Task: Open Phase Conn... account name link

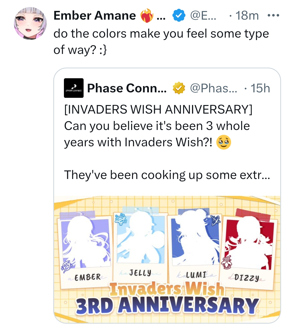Action: click(x=127, y=88)
